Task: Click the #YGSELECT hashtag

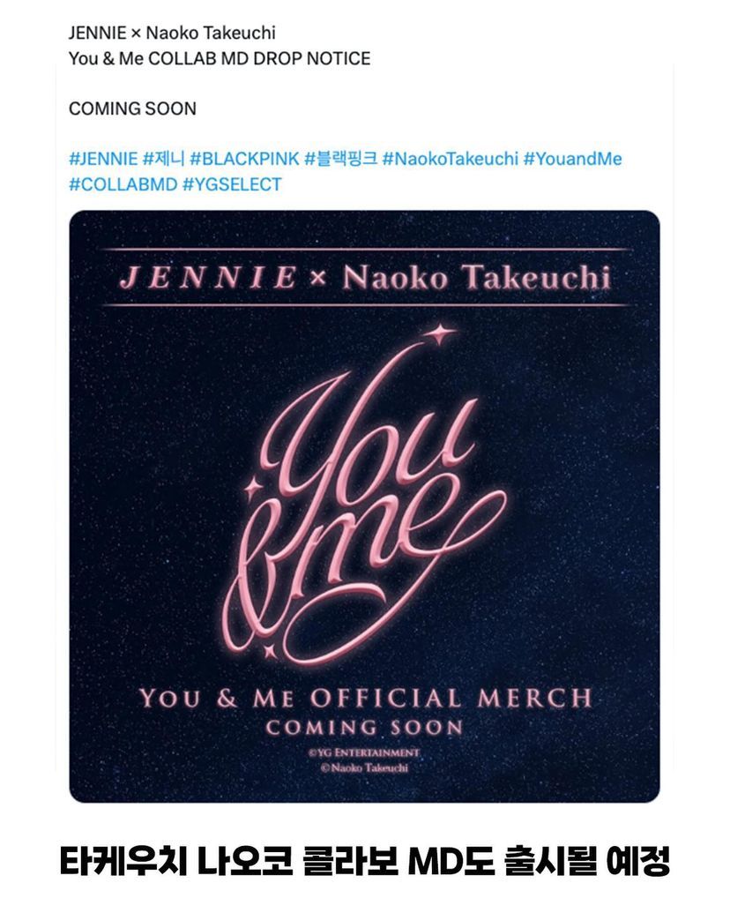Action: coord(232,184)
